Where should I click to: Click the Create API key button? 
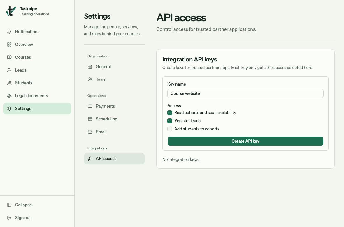point(245,141)
